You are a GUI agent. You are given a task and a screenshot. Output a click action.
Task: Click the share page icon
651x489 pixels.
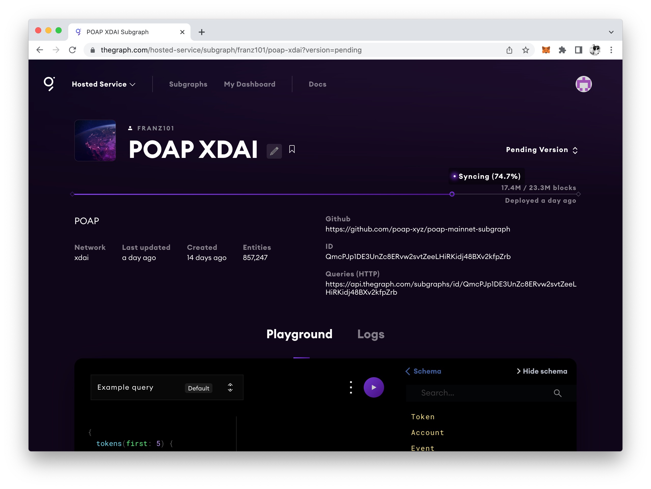tap(509, 50)
